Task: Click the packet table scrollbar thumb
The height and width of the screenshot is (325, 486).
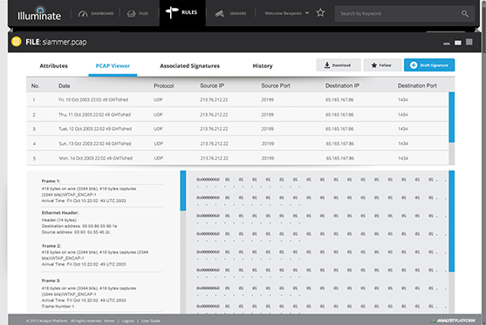Action: click(452, 117)
